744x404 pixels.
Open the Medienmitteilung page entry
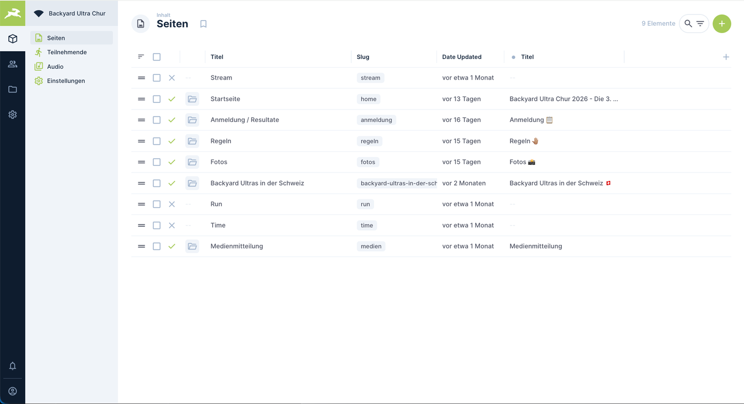pyautogui.click(x=237, y=246)
